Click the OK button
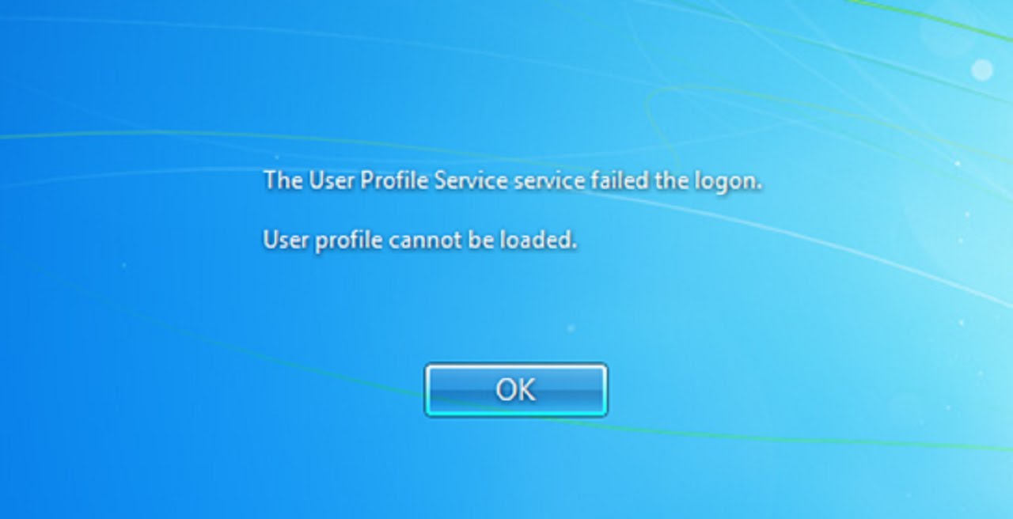Viewport: 1013px width, 519px height. point(516,389)
